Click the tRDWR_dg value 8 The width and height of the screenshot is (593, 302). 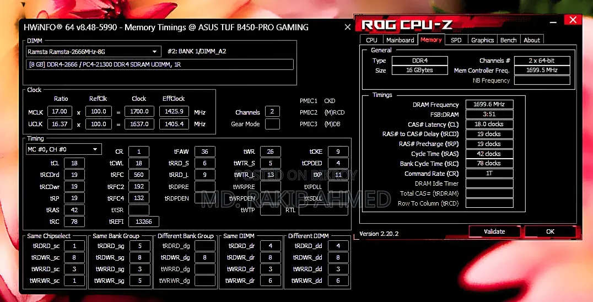point(204,258)
